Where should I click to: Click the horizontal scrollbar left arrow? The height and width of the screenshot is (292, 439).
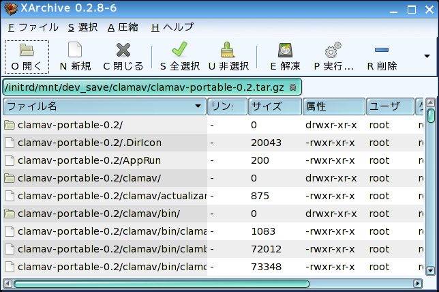point(7,284)
